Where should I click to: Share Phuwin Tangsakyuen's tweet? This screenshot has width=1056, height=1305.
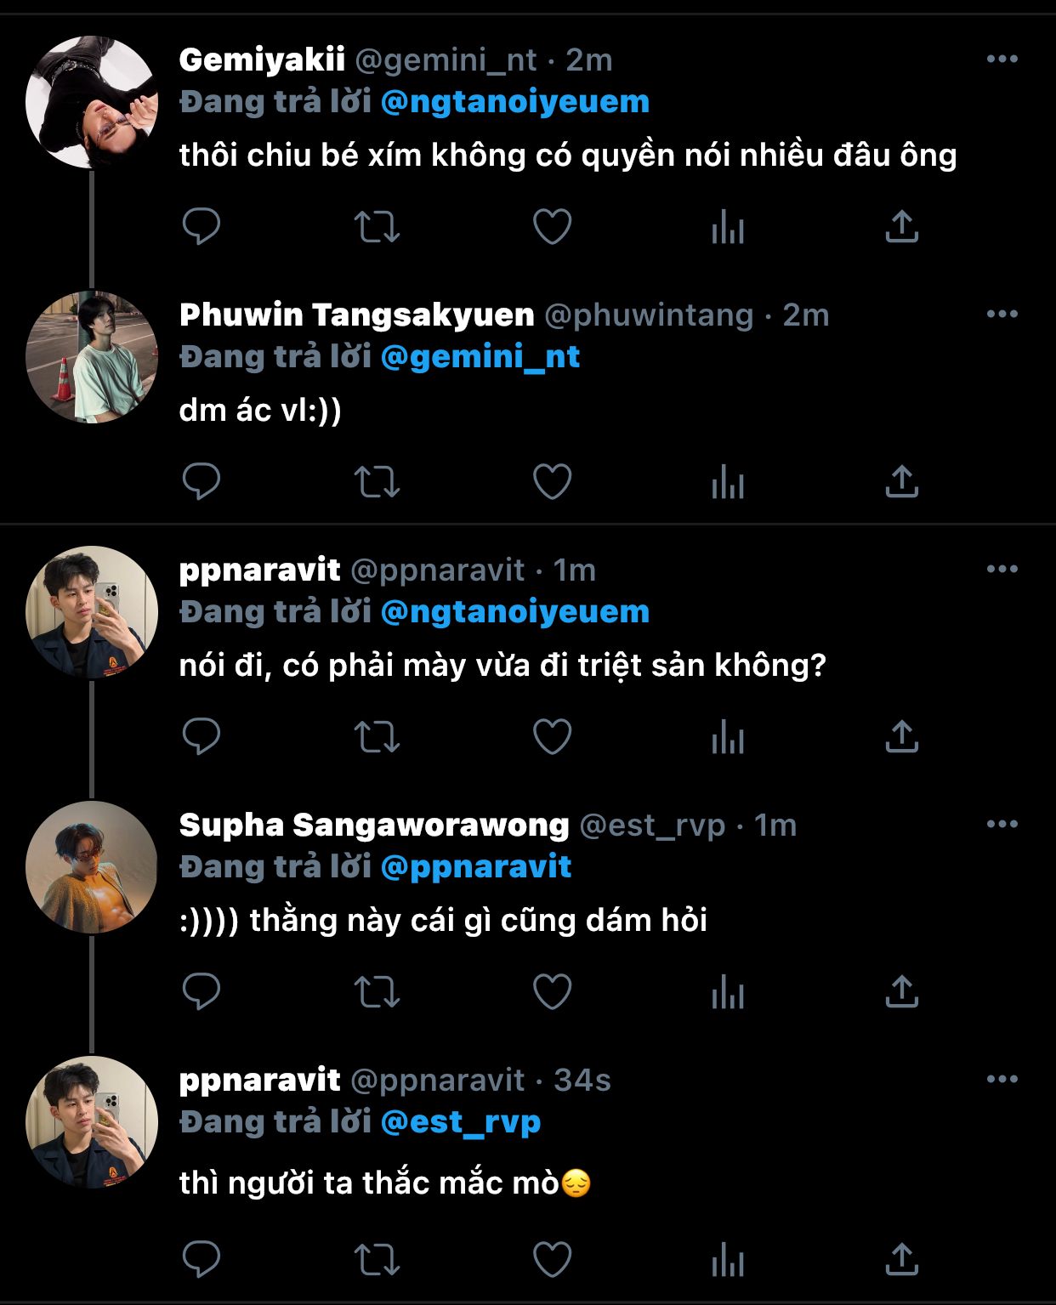[901, 481]
